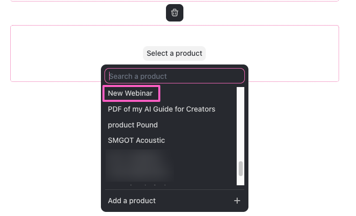Click the Select a product button

[174, 53]
